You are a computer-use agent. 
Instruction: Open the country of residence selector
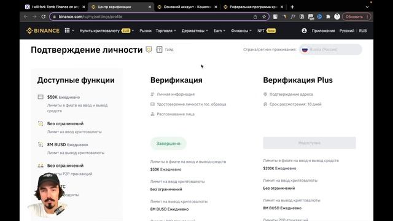pyautogui.click(x=331, y=50)
